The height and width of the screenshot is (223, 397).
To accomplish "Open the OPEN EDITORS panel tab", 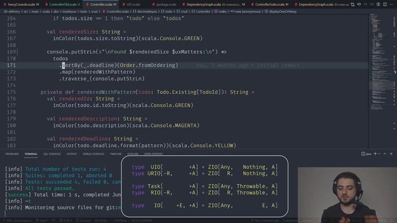I will 153,154.
